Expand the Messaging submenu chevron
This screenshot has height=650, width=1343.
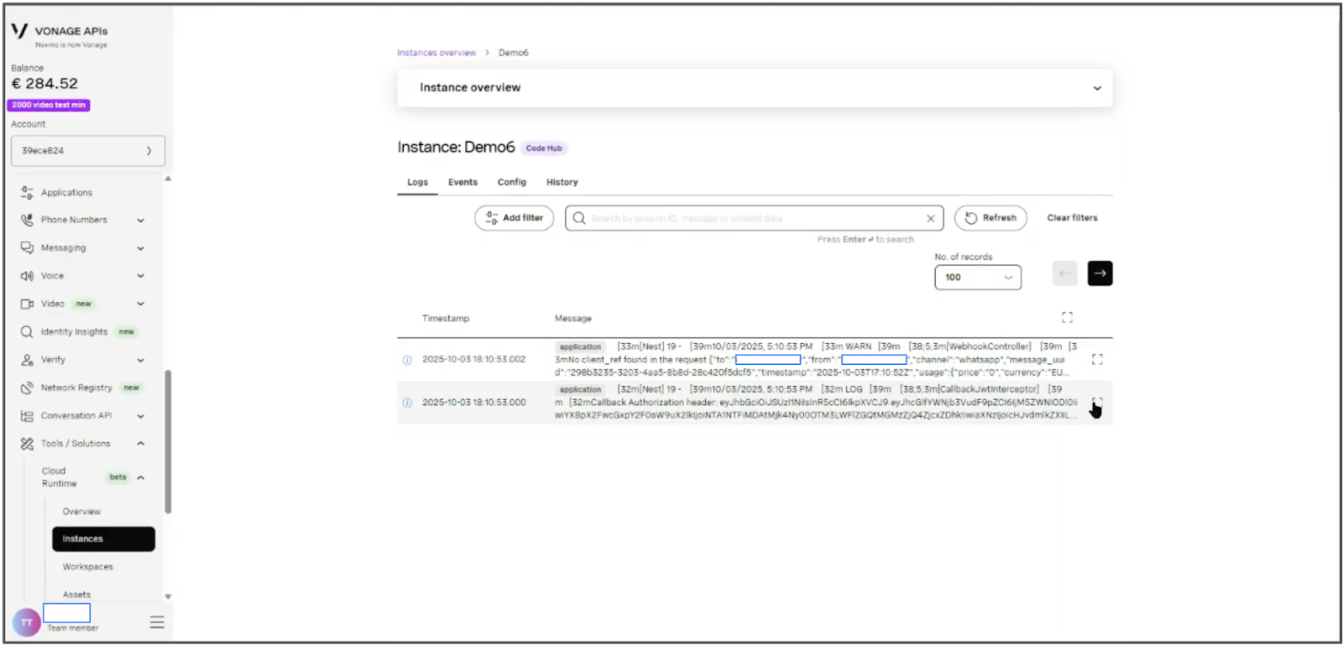tap(140, 247)
